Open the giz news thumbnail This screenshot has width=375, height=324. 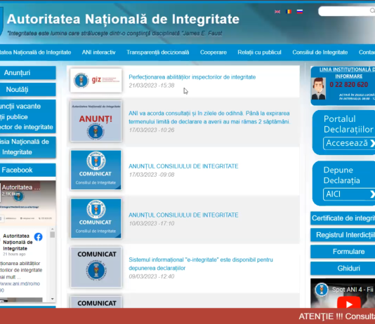point(96,81)
